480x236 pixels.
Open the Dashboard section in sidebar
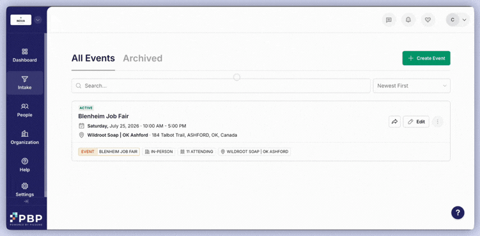click(24, 56)
